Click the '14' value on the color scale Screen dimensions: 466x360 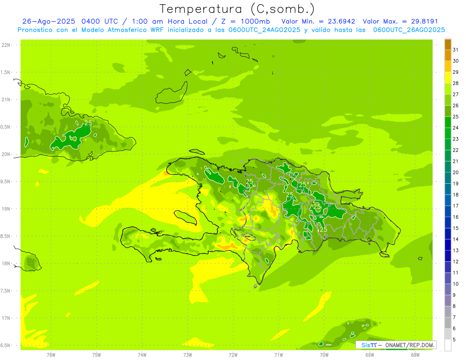pyautogui.click(x=456, y=239)
